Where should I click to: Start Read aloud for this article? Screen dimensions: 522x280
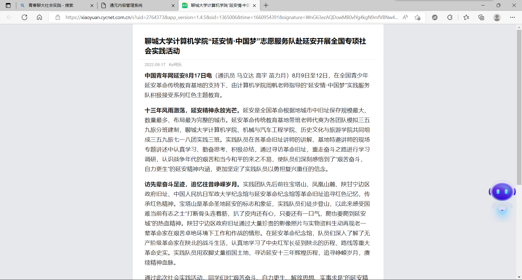coord(405,17)
